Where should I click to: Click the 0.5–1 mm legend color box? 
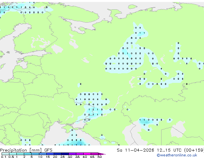coord(13,154)
